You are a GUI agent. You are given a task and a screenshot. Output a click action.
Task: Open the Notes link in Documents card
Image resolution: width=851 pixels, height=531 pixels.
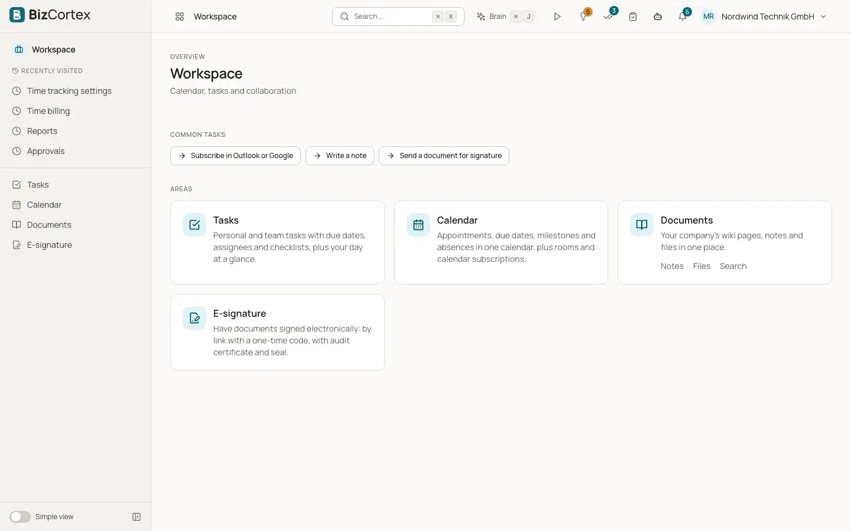click(x=672, y=266)
